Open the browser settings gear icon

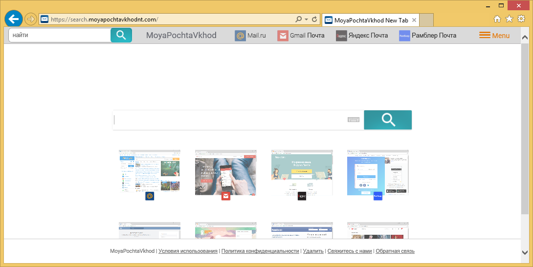[x=521, y=19]
